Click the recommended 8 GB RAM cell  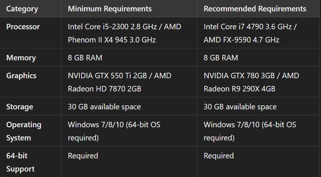(x=220, y=58)
